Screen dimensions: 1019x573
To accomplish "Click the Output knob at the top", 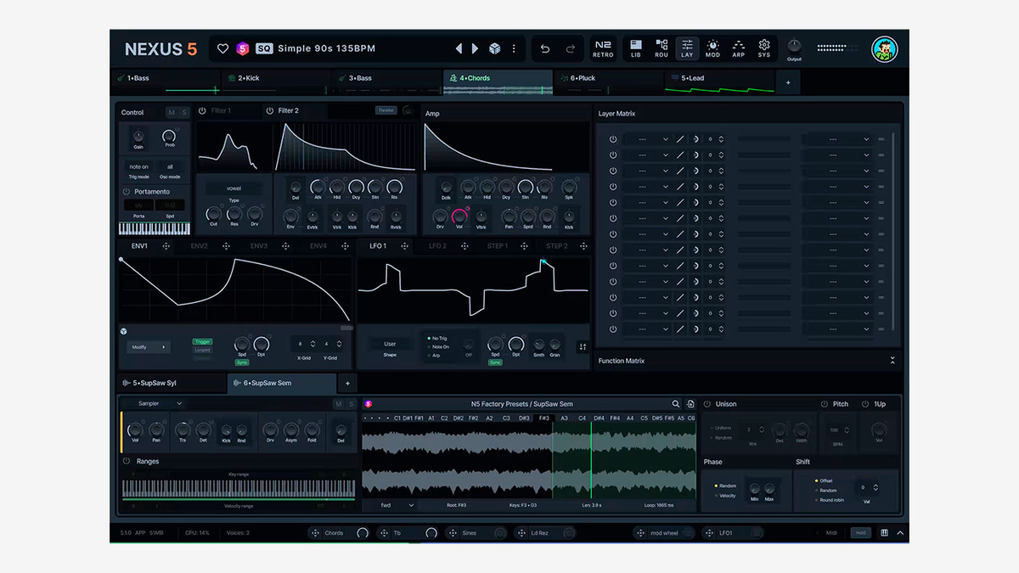I will [x=794, y=45].
